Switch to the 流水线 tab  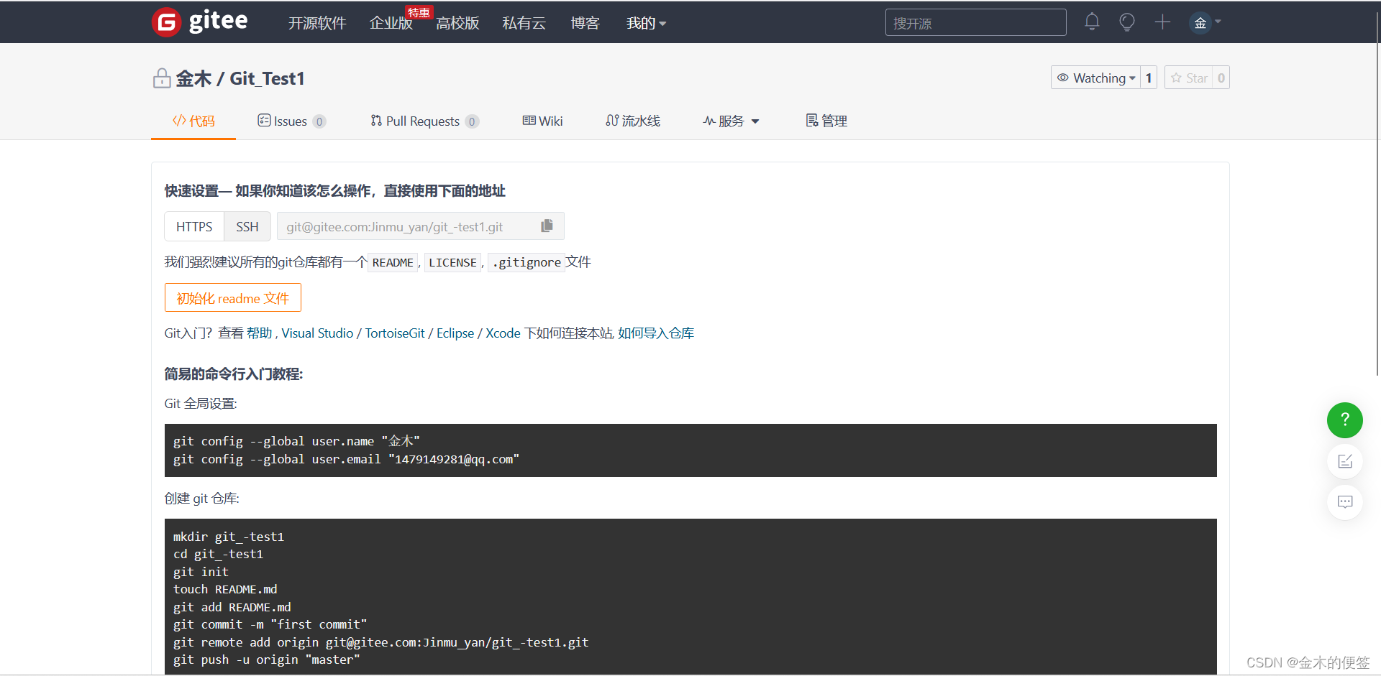[x=633, y=121]
